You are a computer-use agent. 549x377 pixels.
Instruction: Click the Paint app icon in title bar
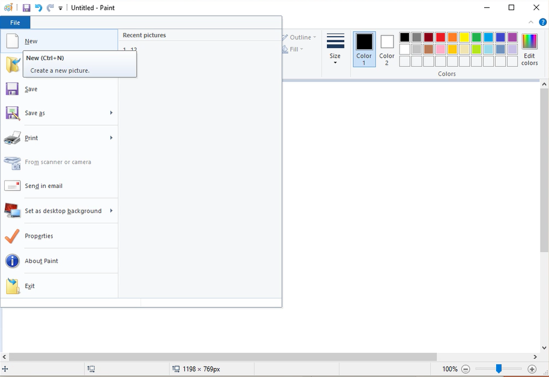(8, 7)
